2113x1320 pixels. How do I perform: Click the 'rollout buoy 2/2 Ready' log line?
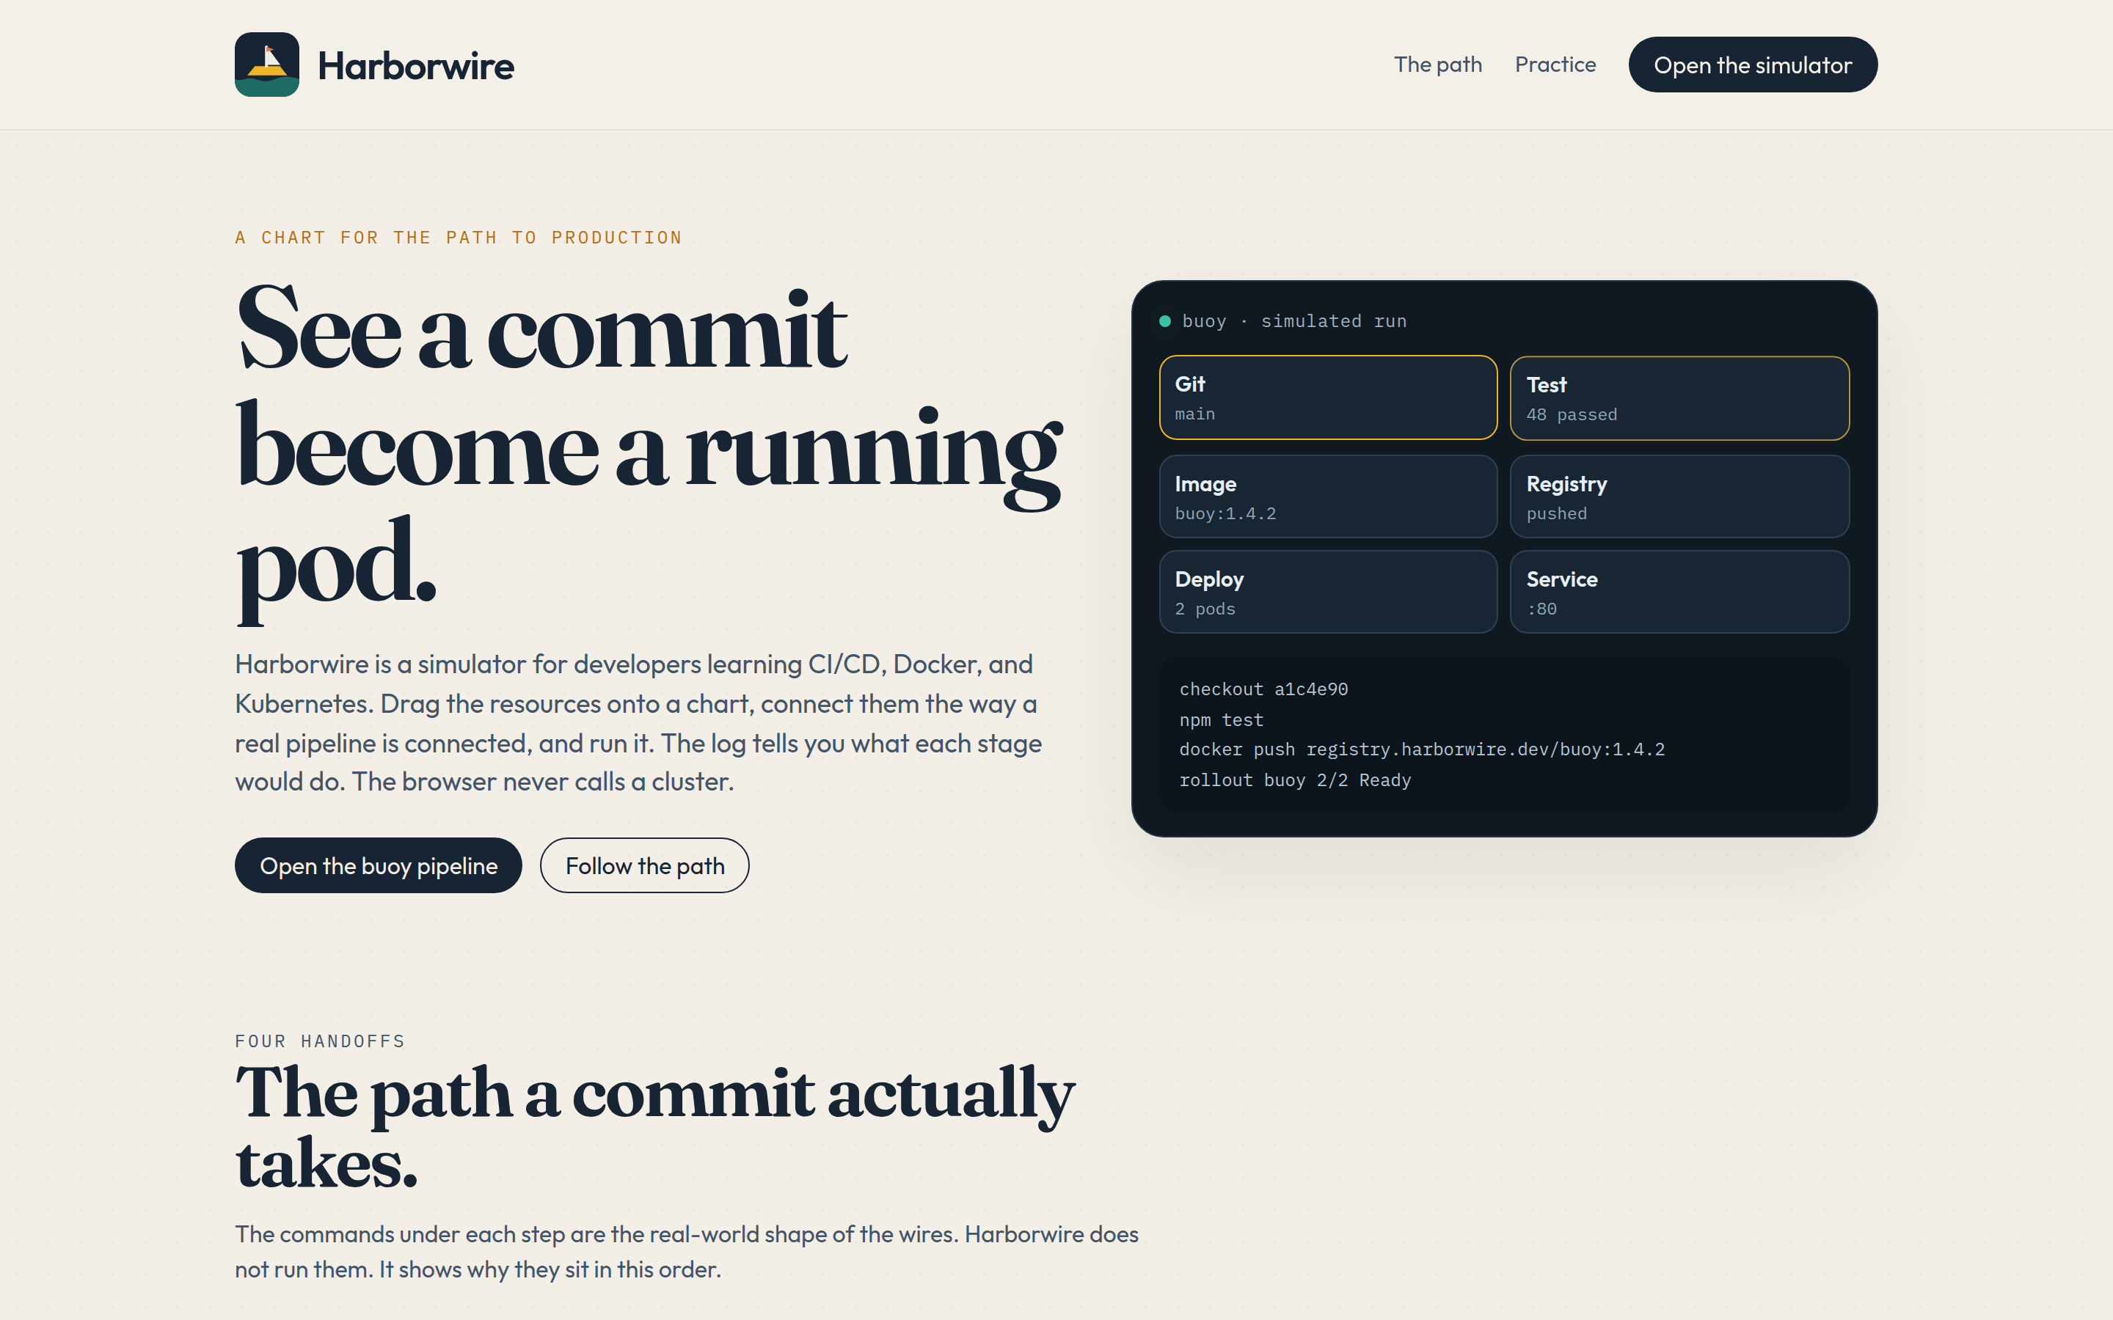1295,780
